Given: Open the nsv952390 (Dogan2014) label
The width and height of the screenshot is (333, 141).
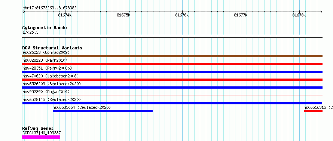Looking at the screenshot, I should tap(46, 92).
